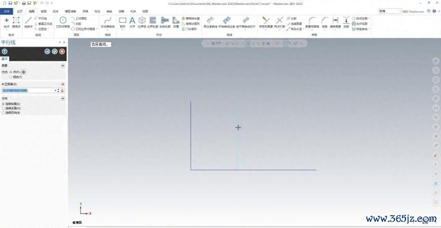Click the trim-to-entities scissors tool

coord(265,22)
